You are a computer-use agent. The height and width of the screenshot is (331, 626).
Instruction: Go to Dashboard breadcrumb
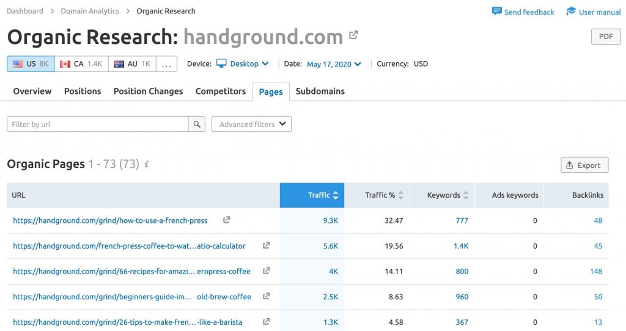click(x=25, y=11)
